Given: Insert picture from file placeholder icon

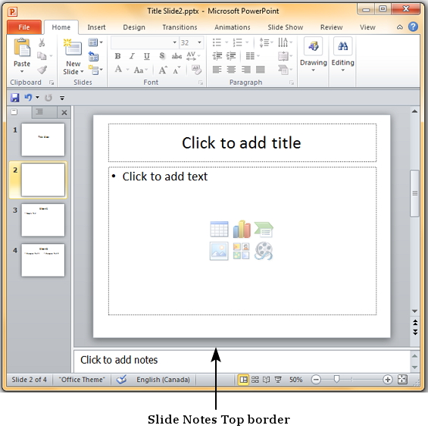Looking at the screenshot, I should click(219, 251).
